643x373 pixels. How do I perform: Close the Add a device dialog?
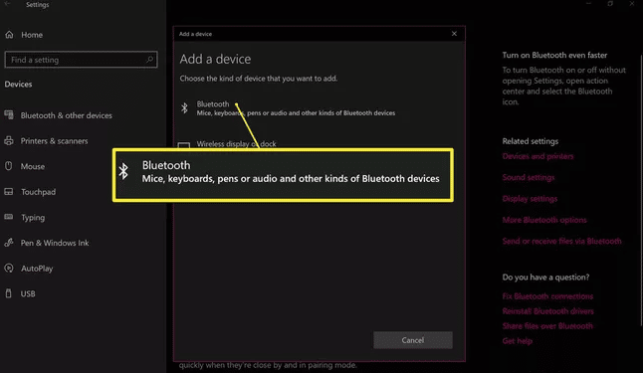point(454,34)
